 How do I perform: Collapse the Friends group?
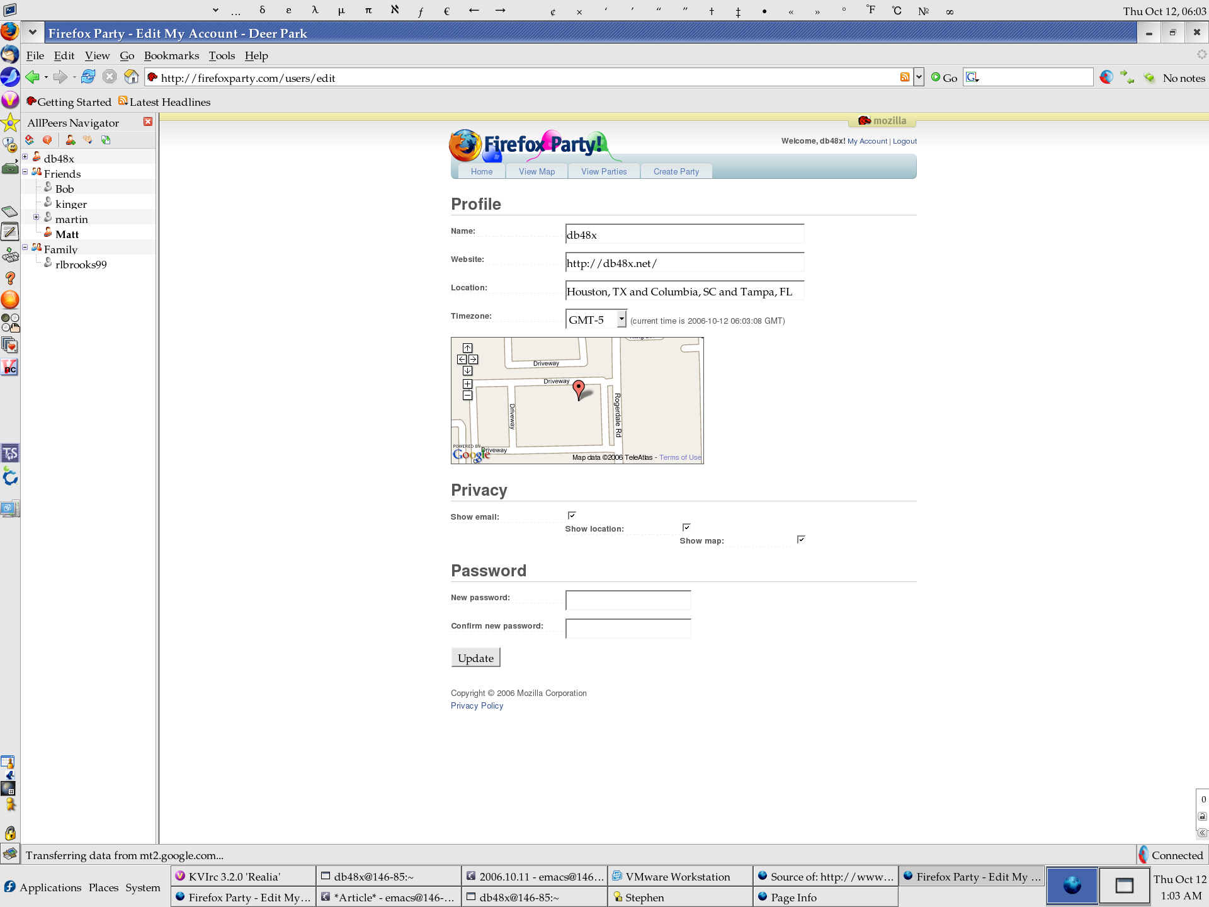click(x=25, y=172)
